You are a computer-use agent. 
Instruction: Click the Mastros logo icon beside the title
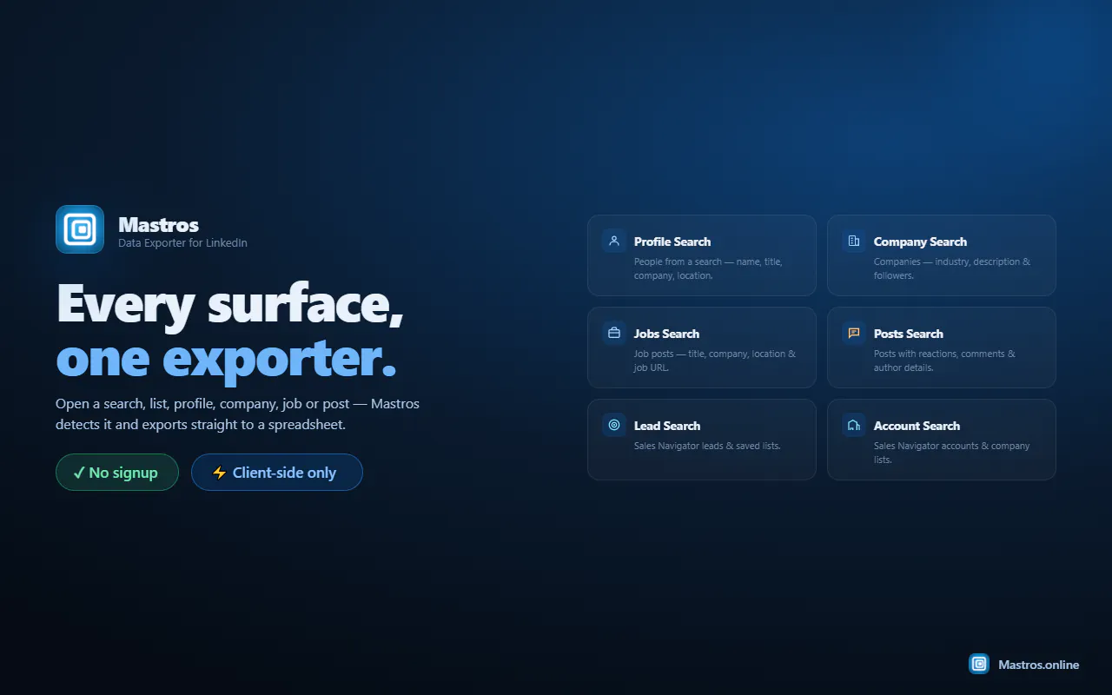tap(80, 229)
